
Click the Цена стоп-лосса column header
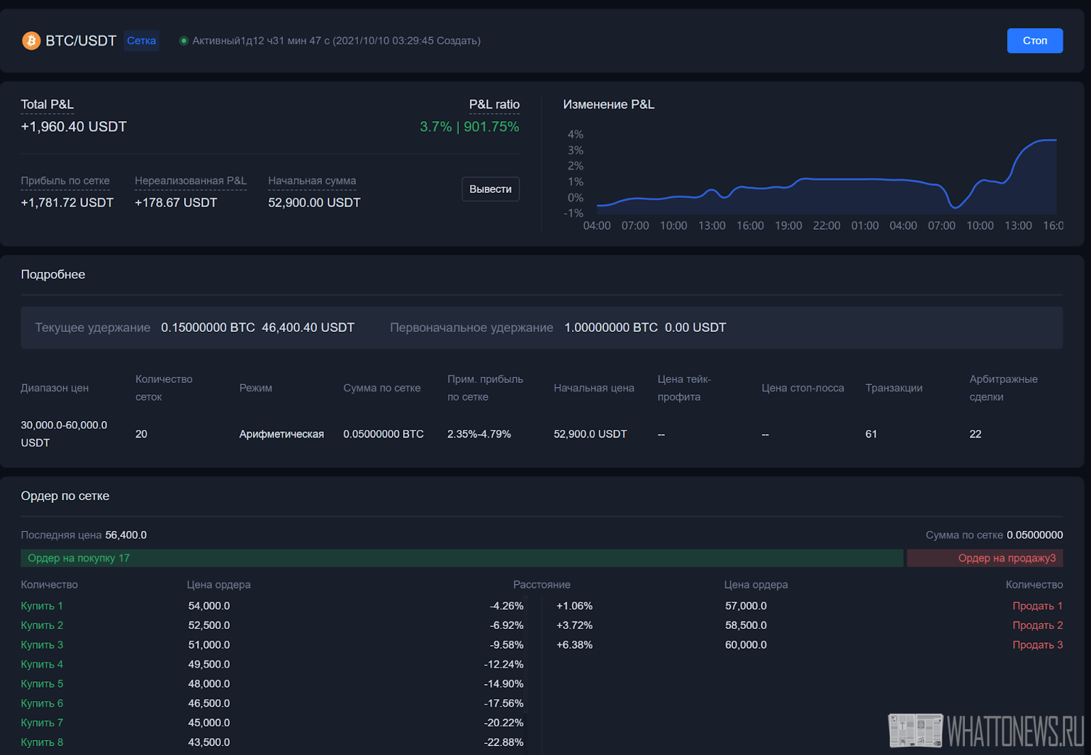tap(803, 388)
